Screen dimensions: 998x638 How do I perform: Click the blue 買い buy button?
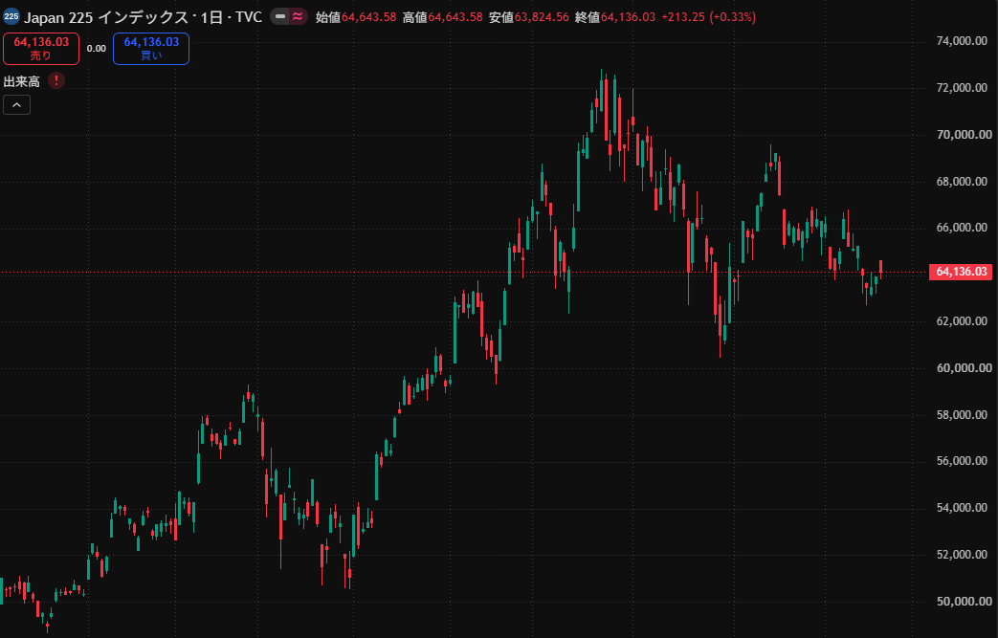click(151, 49)
